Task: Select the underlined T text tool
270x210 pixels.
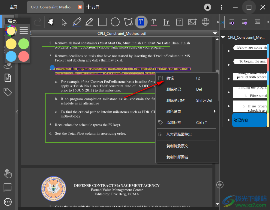Action: pos(154,22)
